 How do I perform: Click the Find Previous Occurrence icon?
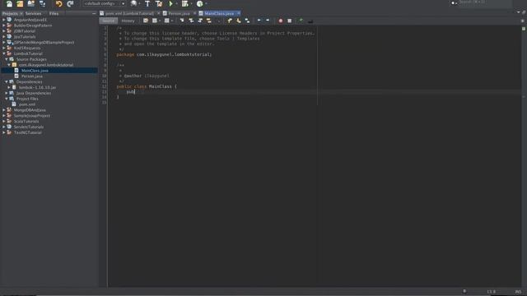pos(191,21)
